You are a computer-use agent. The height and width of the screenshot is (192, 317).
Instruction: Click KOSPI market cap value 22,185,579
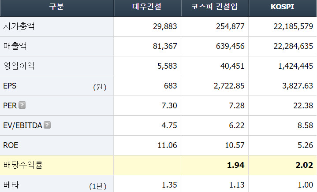tap(293, 26)
